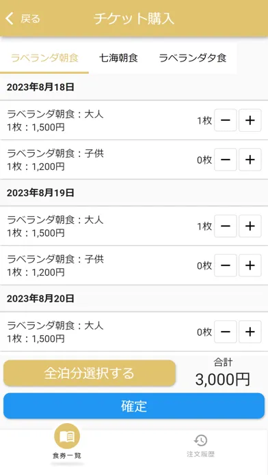Tap the back arrow icon in header
The height and width of the screenshot is (475, 268).
click(10, 18)
